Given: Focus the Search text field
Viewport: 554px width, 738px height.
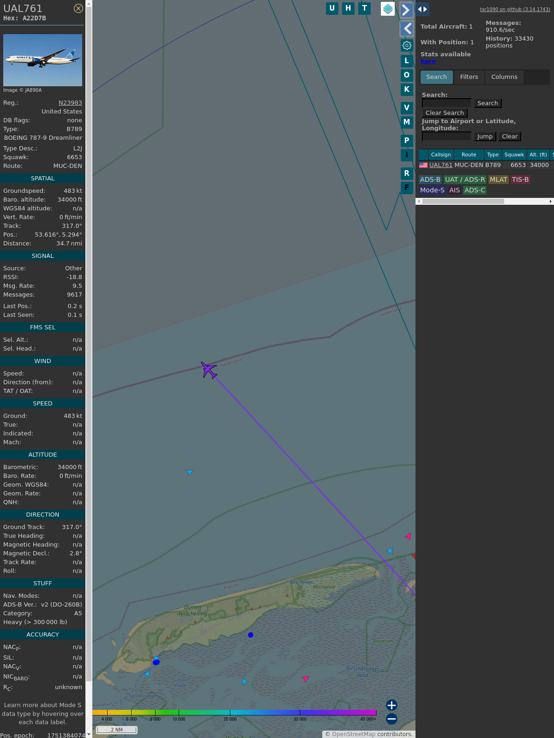Looking at the screenshot, I should [446, 103].
